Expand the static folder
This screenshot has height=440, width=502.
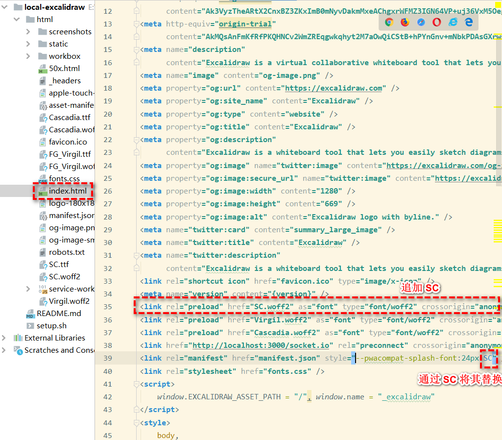coord(28,44)
